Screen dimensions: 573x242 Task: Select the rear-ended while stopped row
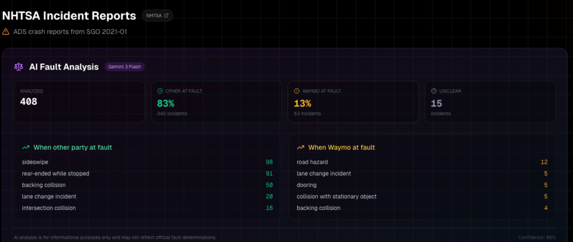click(x=147, y=174)
